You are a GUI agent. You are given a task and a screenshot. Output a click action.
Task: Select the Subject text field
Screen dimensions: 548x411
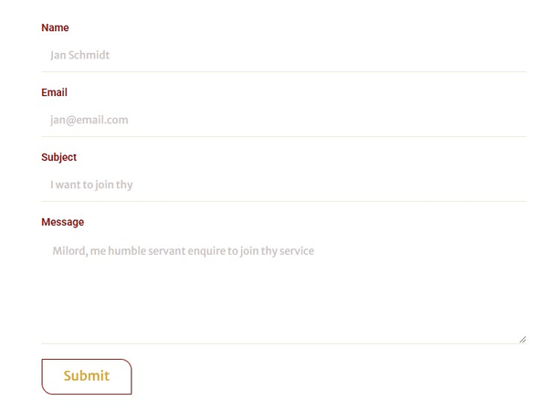(x=283, y=184)
